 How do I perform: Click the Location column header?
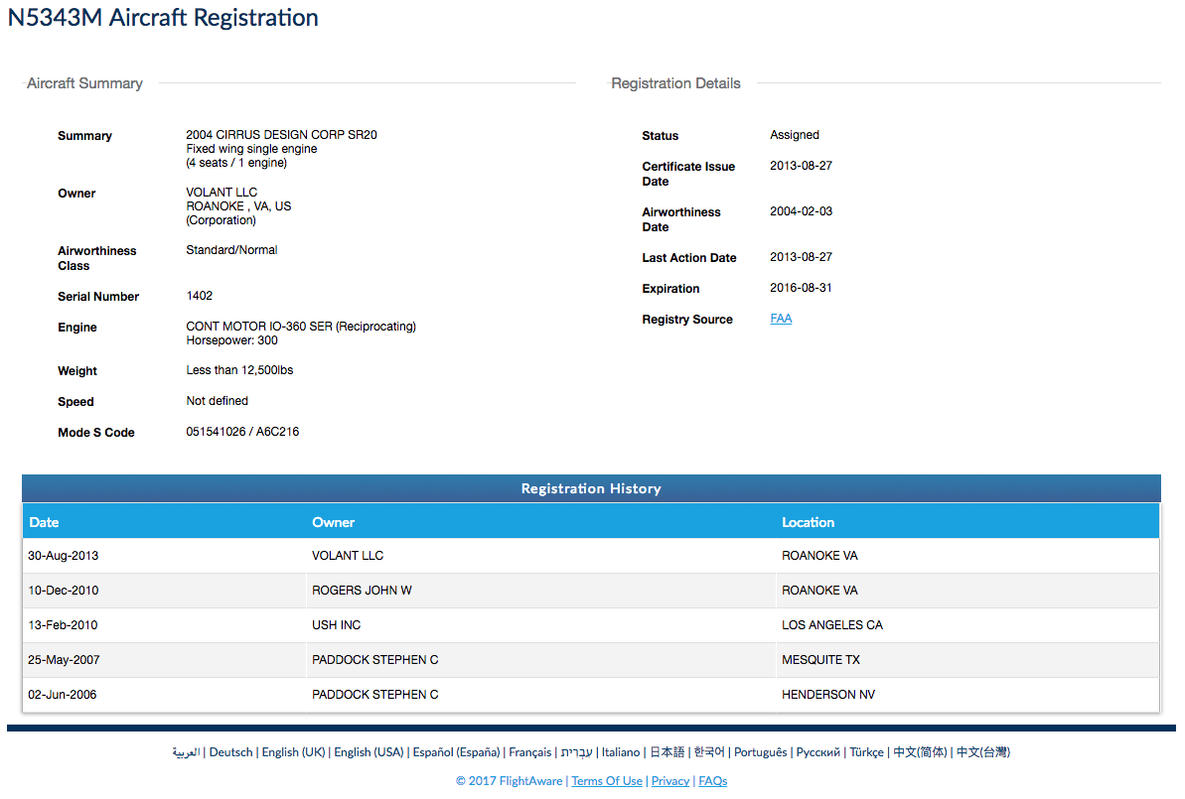click(x=808, y=522)
